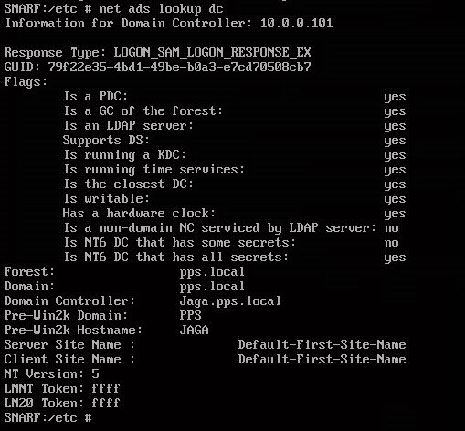Image resolution: width=465 pixels, height=431 pixels.
Task: Click the 'net ads lookup dc' command text
Action: [161, 9]
